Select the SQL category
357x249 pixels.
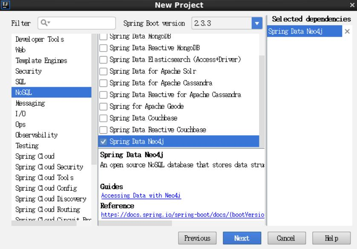coord(21,82)
